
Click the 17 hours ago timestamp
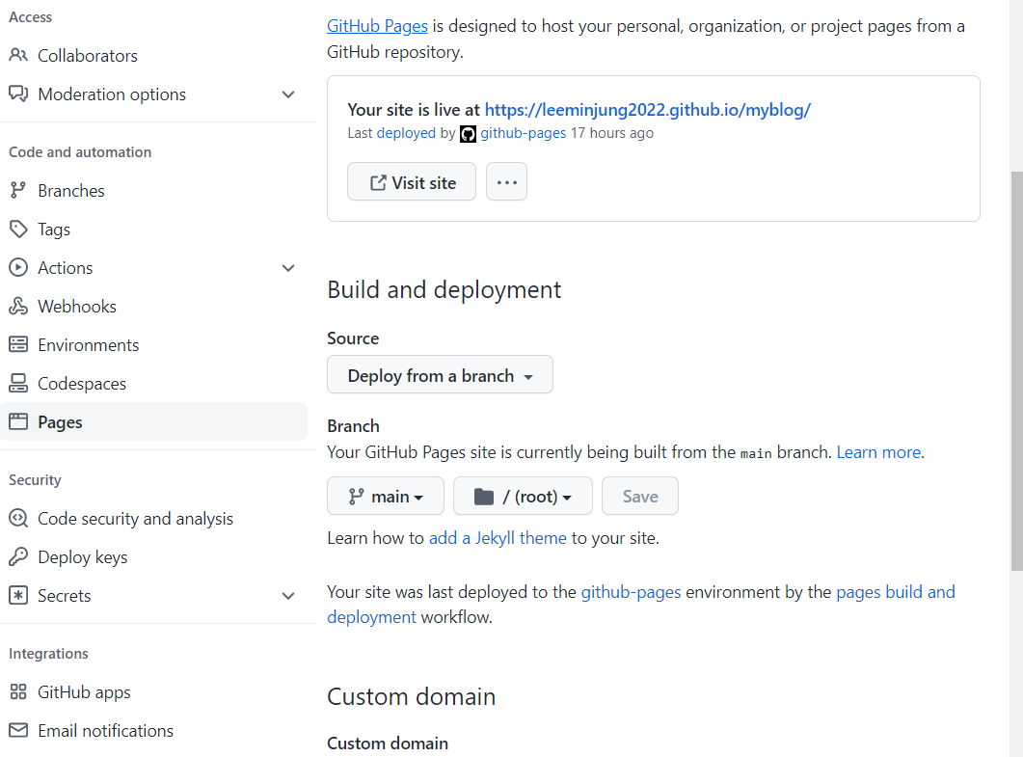click(612, 133)
